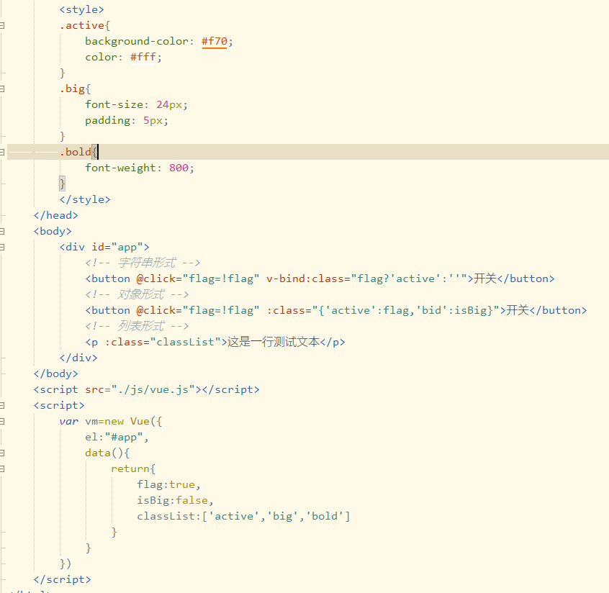
Task: Click the src="./js/vue.js" attribute
Action: click(x=140, y=389)
